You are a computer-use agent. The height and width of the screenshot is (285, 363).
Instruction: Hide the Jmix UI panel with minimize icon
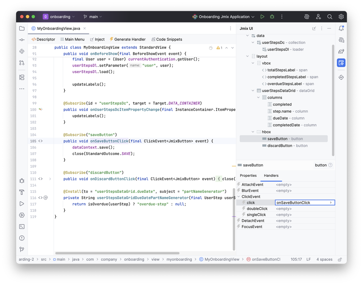[329, 28]
